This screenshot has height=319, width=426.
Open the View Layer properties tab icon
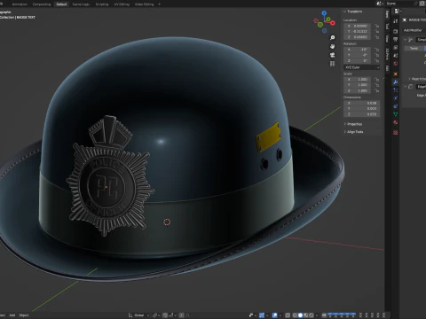pos(396,47)
